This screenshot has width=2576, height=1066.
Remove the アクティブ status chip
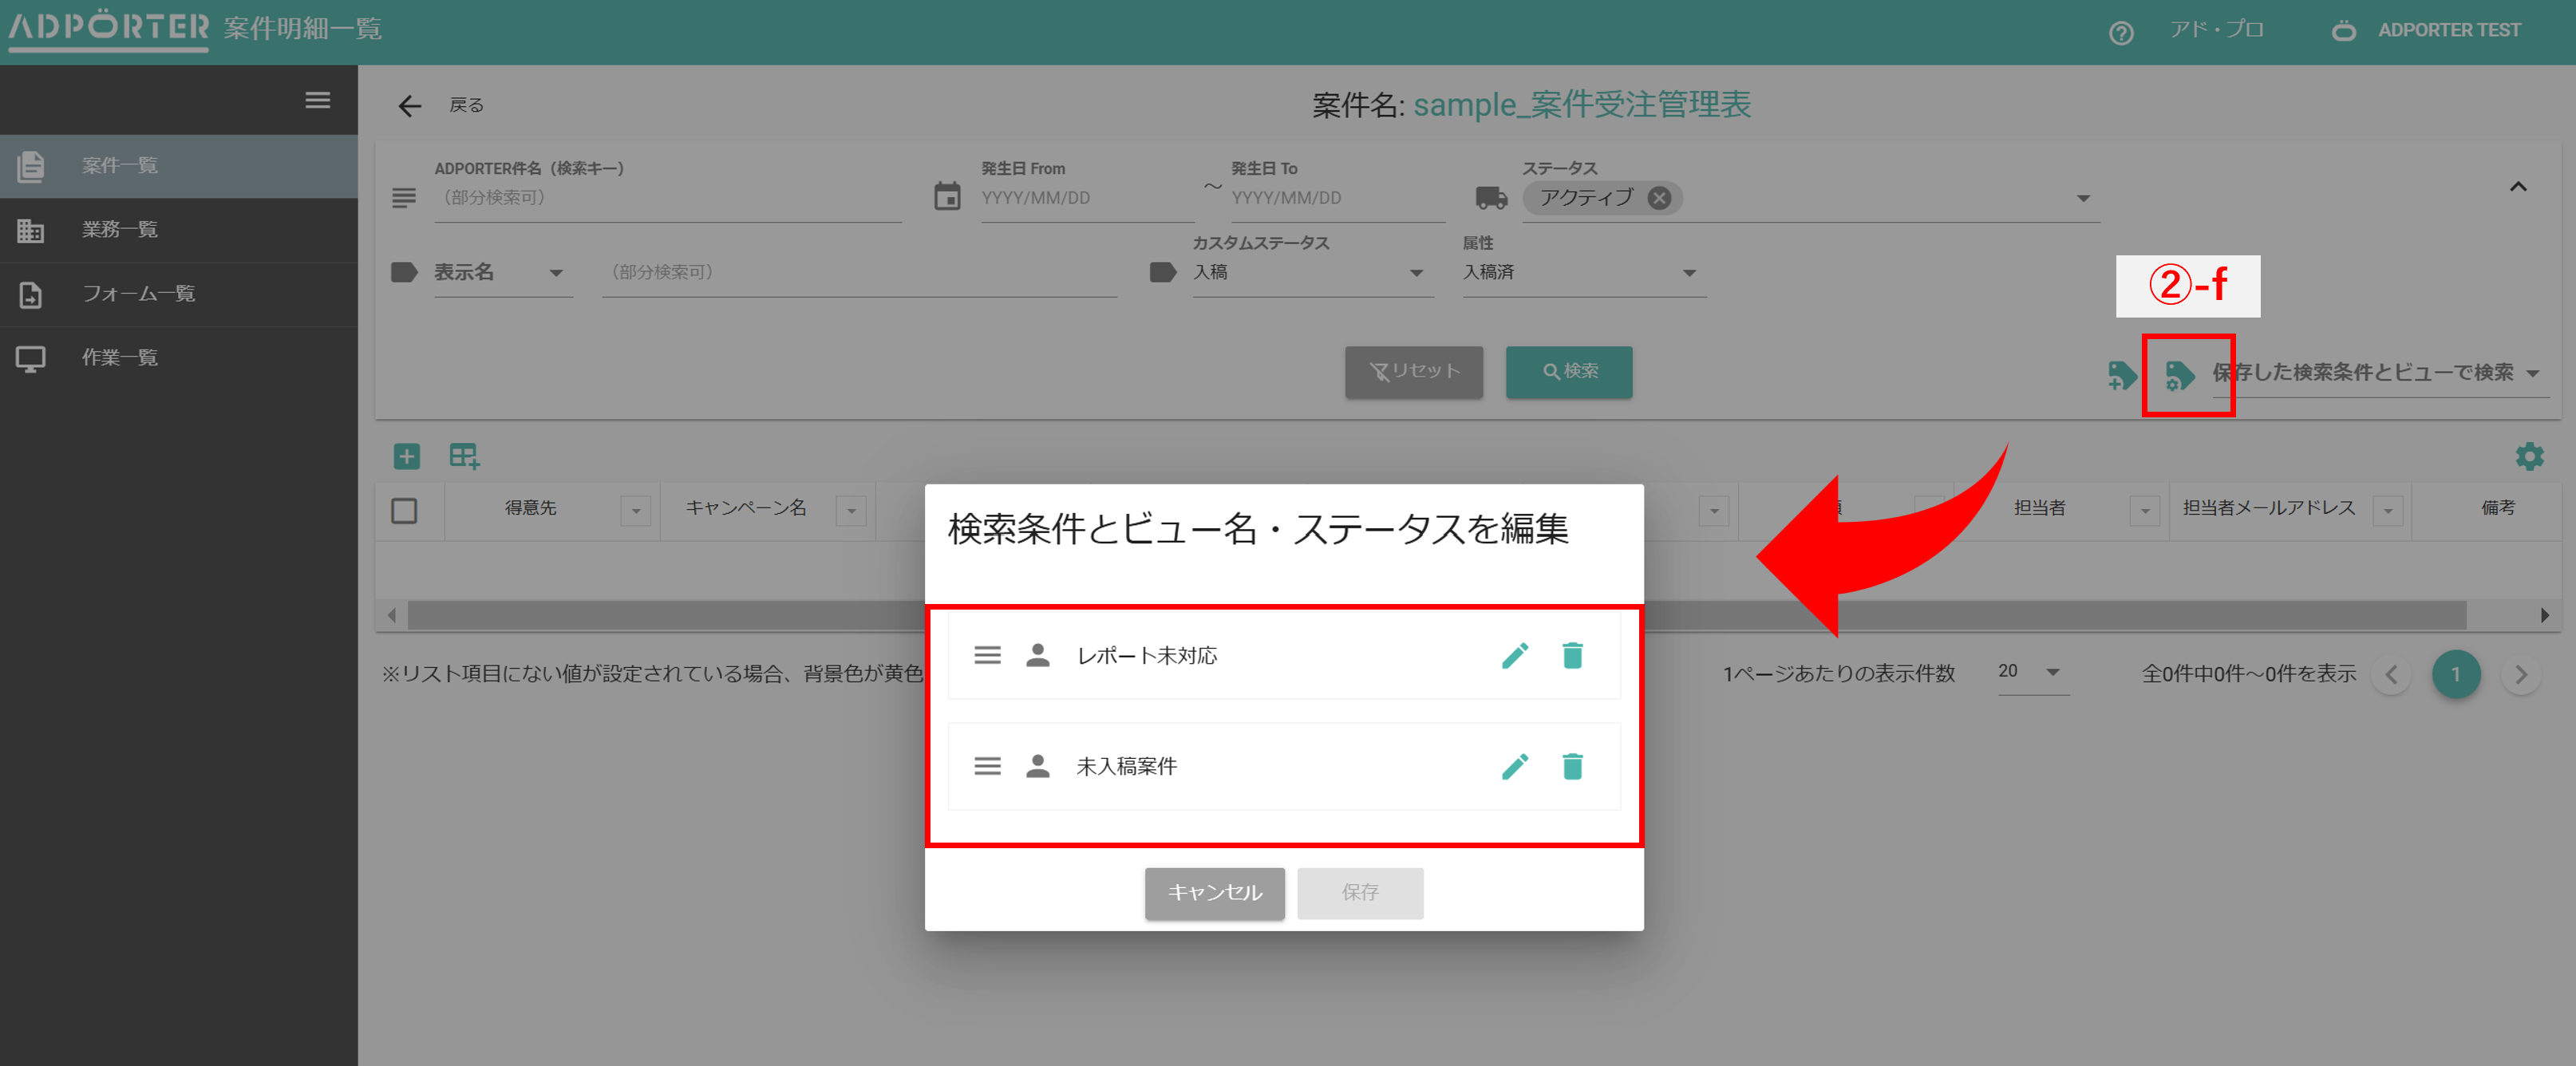pyautogui.click(x=1659, y=198)
